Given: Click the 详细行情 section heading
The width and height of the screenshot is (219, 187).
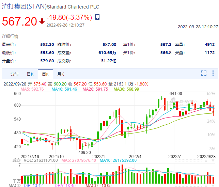Looking at the screenshot, I should [x=10, y=36].
